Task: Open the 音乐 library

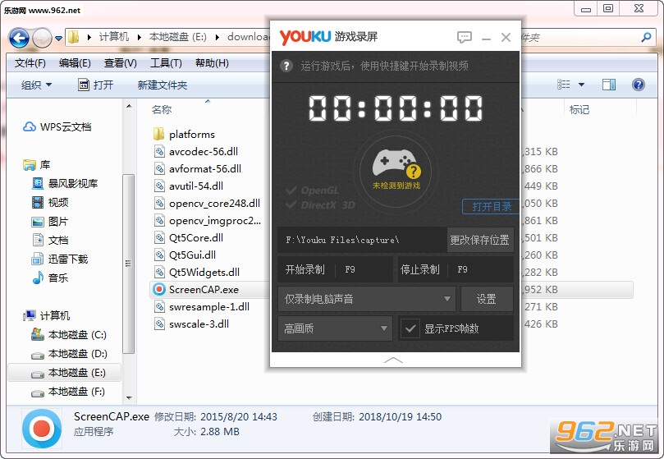Action: (50, 278)
